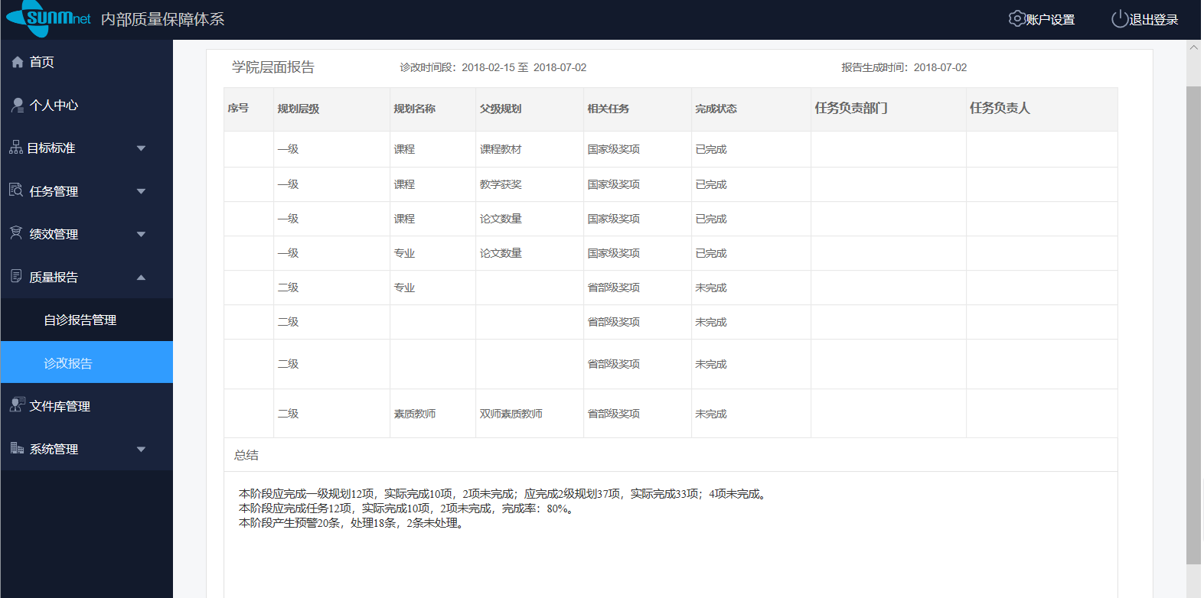This screenshot has height=598, width=1204.
Task: Click the 任务管理 search-document icon
Action: pos(16,190)
